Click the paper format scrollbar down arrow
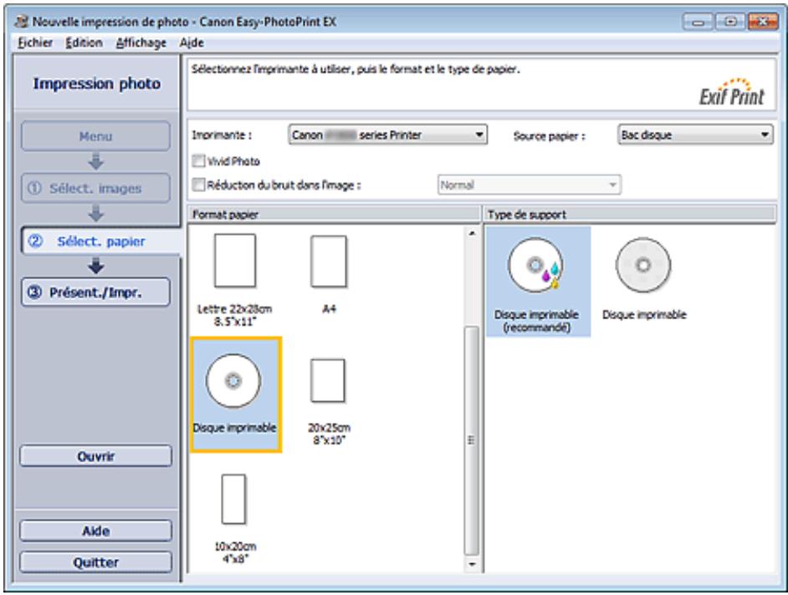788x595 pixels. tap(472, 564)
